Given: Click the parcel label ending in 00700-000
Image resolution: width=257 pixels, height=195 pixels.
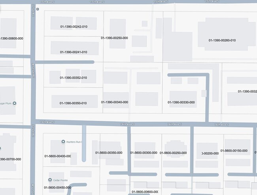Looking at the screenshot, I should tap(11, 159).
